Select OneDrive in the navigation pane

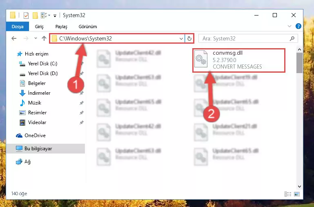[x=35, y=136]
